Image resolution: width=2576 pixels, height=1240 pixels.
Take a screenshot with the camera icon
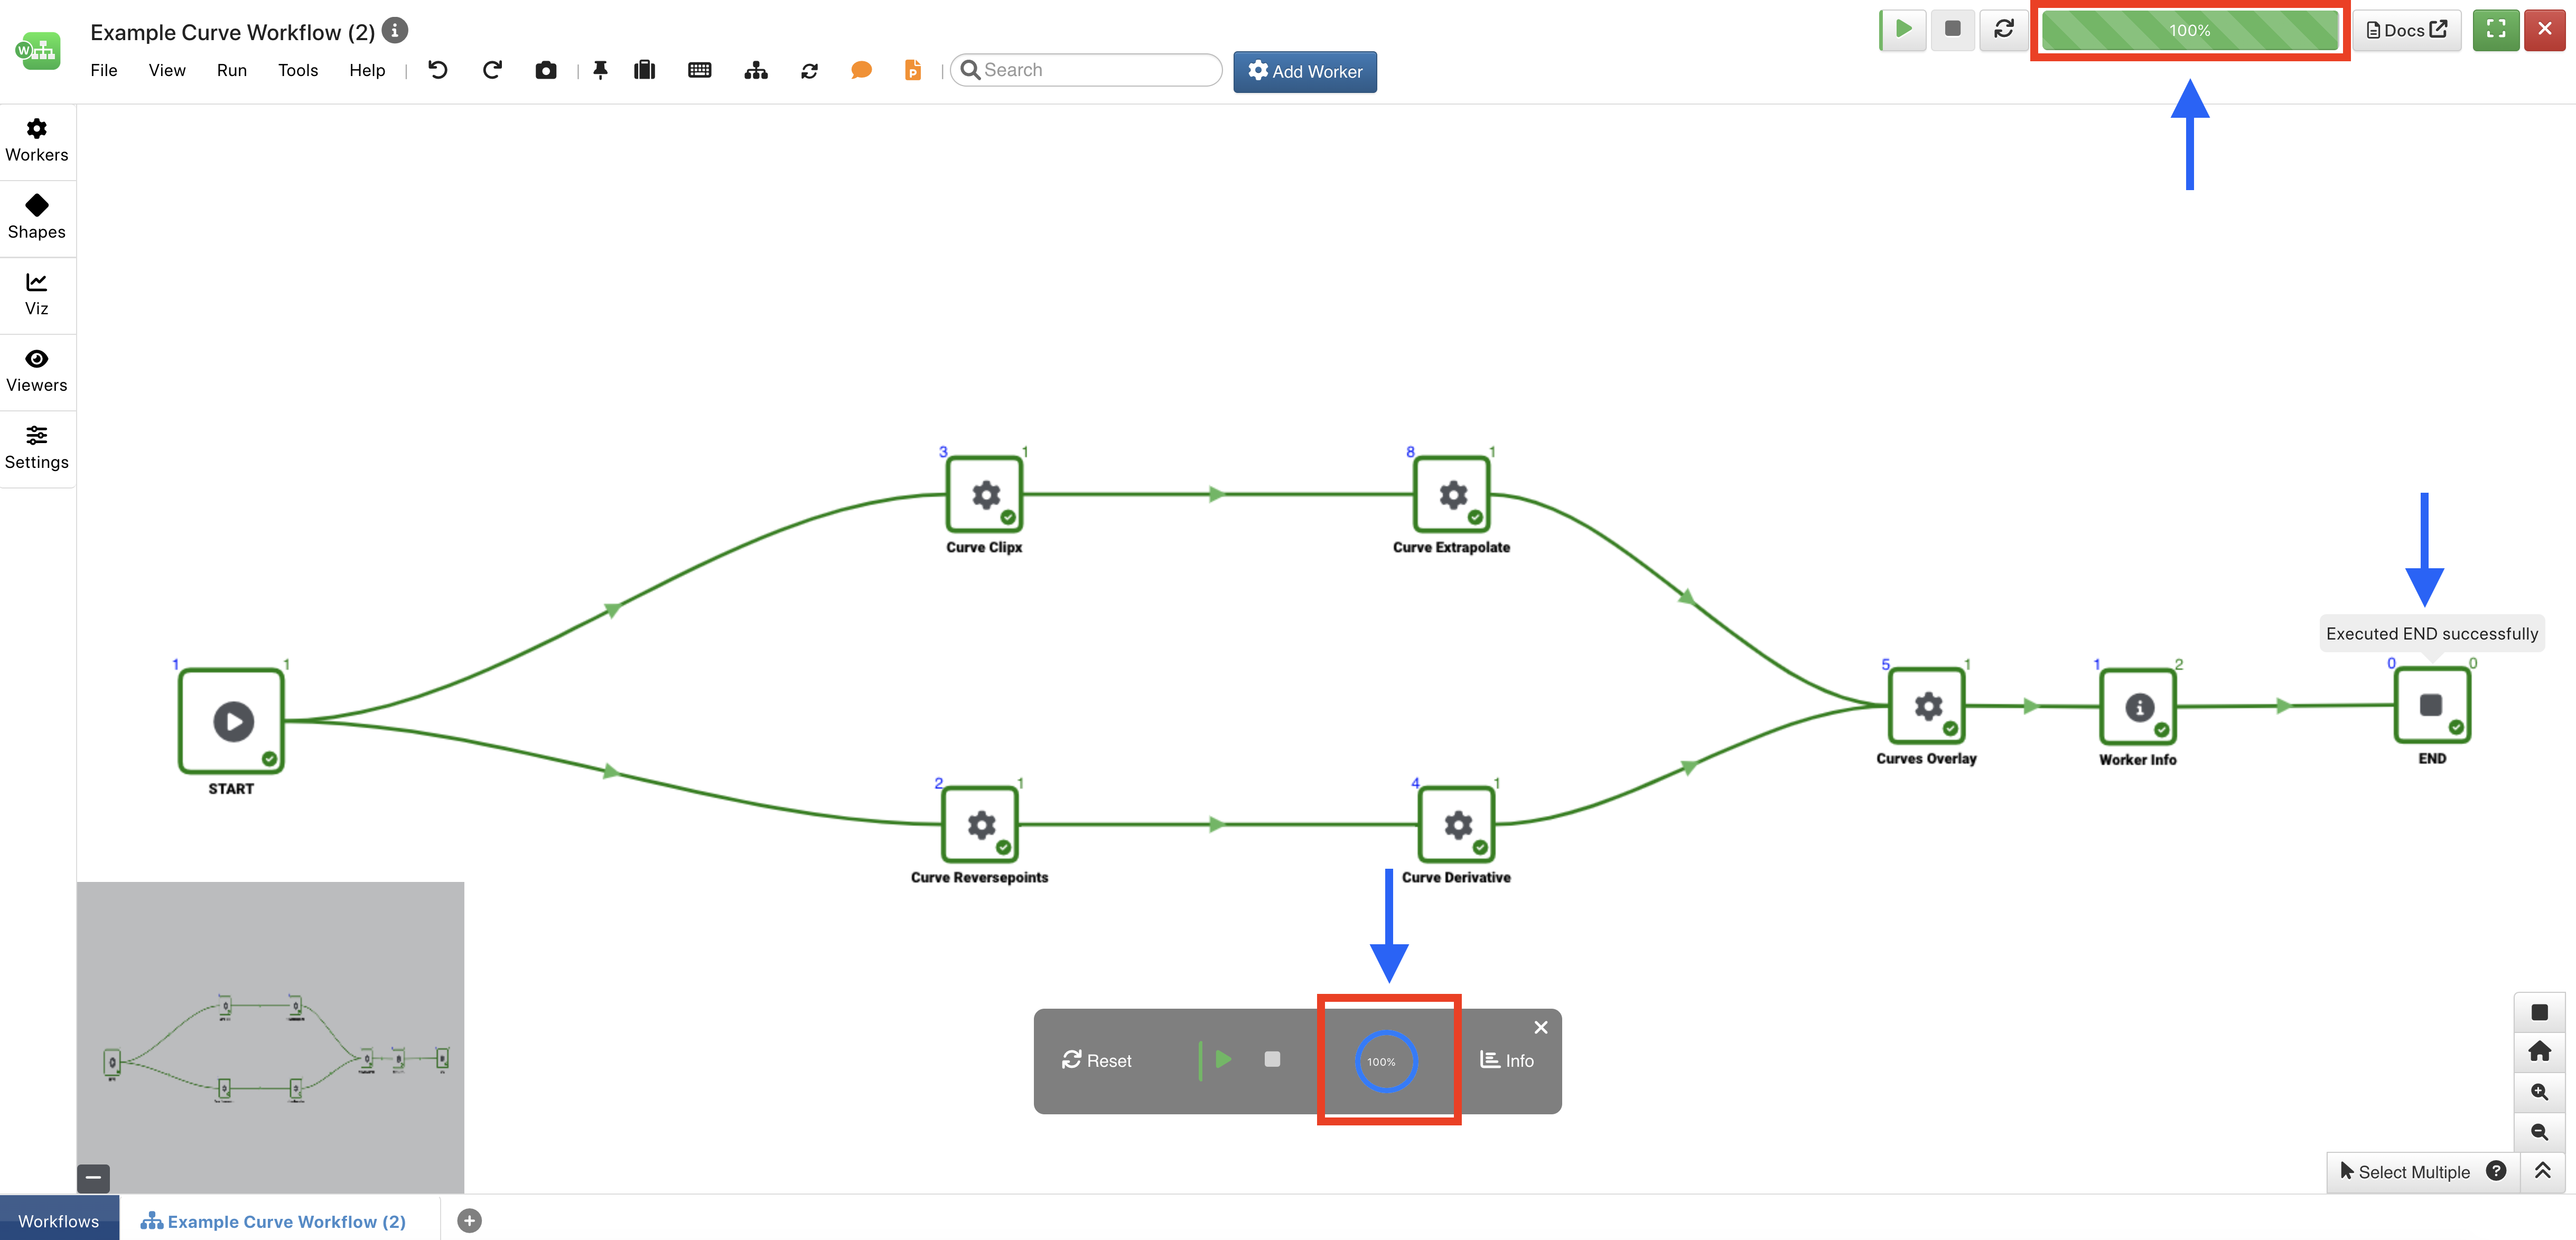click(x=546, y=70)
